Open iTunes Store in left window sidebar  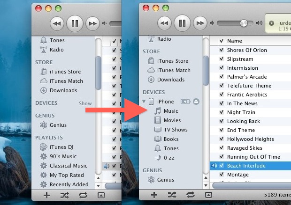(61, 72)
